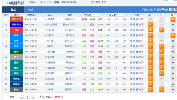The height and width of the screenshot is (100, 177).
Task: Open away team 罗马 link
Action: click(69, 35)
